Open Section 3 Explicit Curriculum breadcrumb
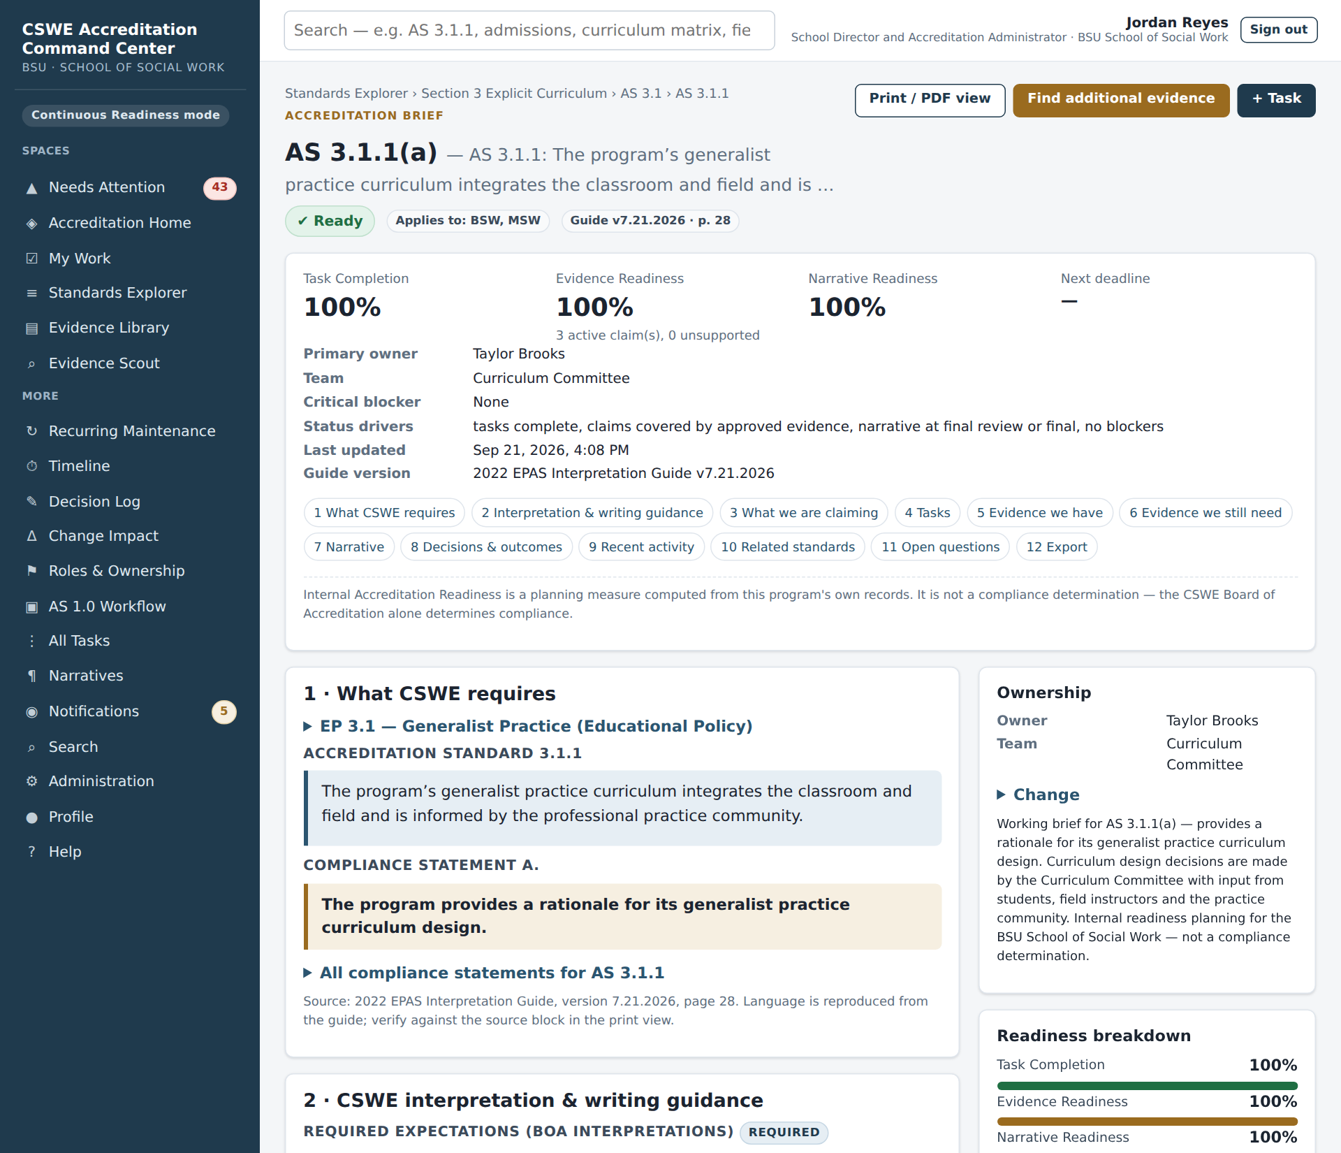The image size is (1341, 1153). tap(514, 94)
